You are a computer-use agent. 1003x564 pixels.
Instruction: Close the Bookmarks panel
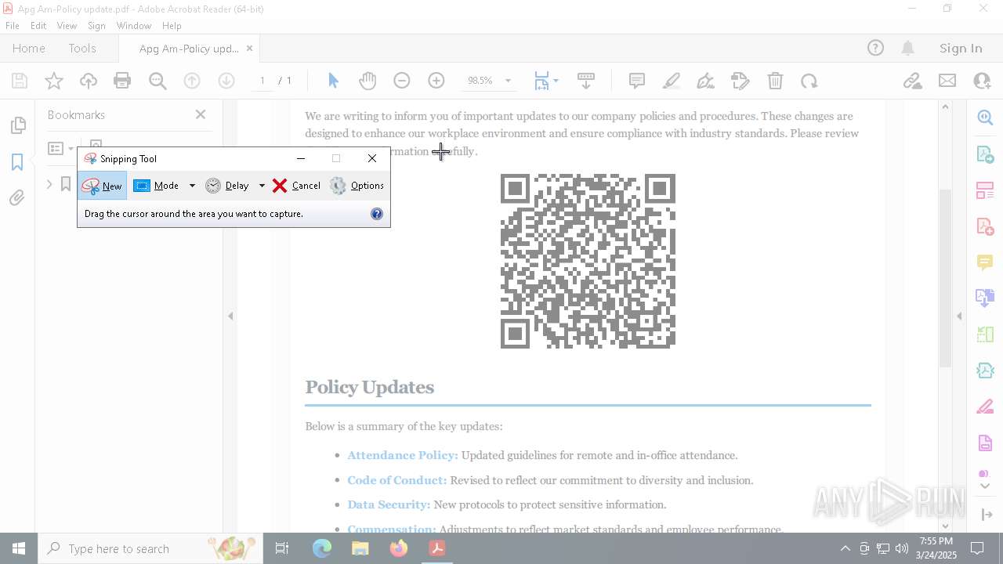pyautogui.click(x=201, y=114)
